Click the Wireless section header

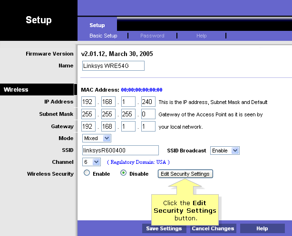(37, 89)
